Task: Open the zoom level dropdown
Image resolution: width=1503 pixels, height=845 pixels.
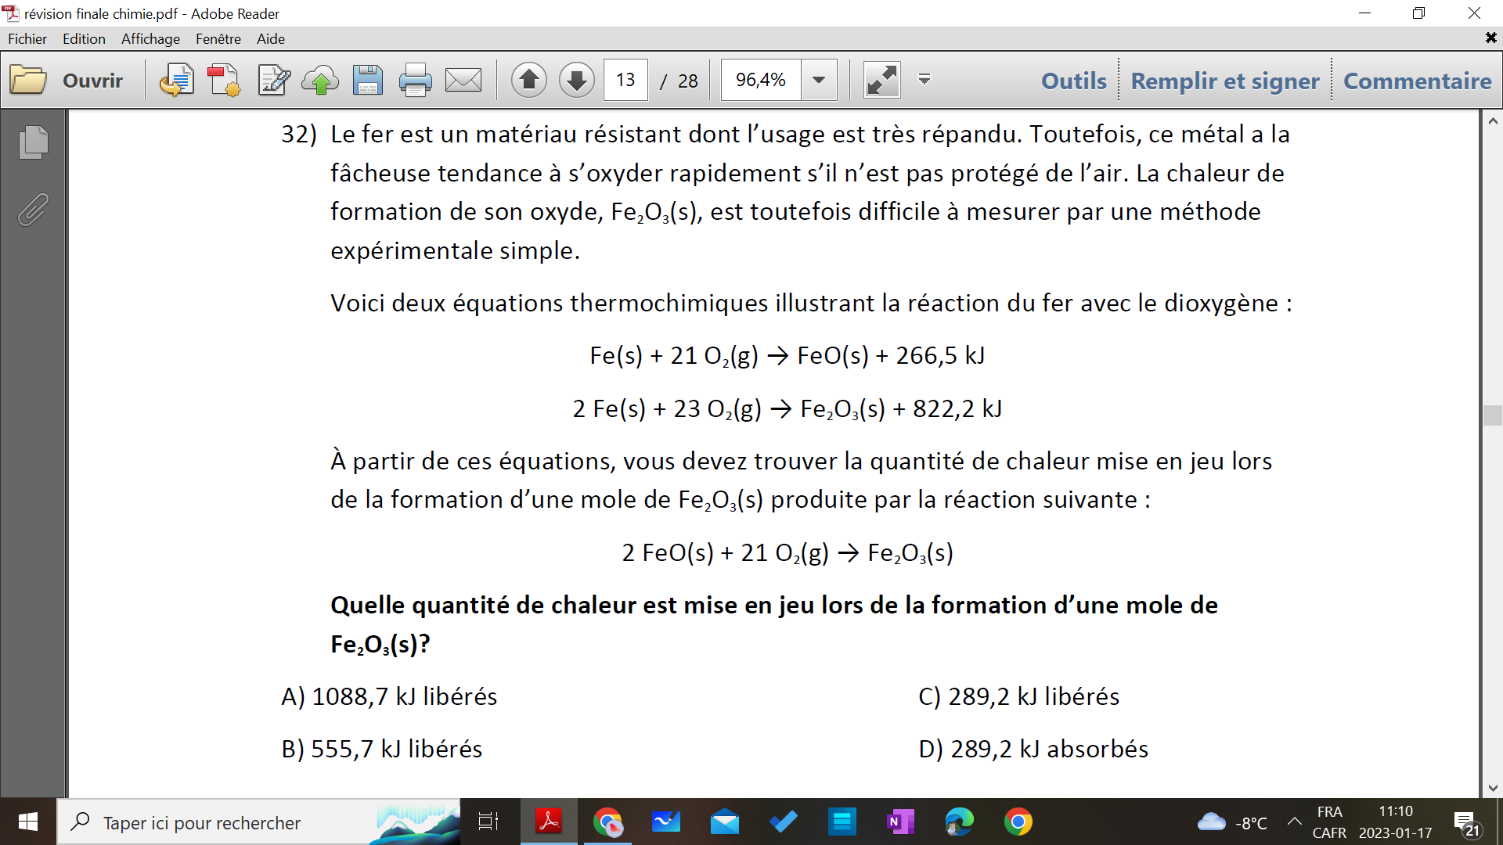Action: [819, 79]
